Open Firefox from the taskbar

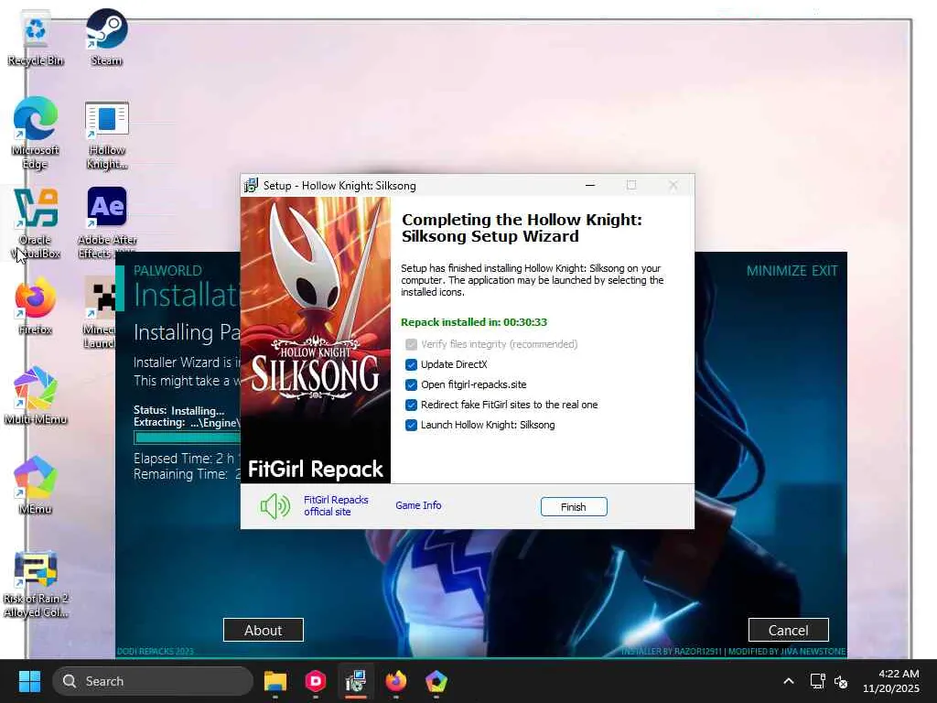[x=395, y=681]
